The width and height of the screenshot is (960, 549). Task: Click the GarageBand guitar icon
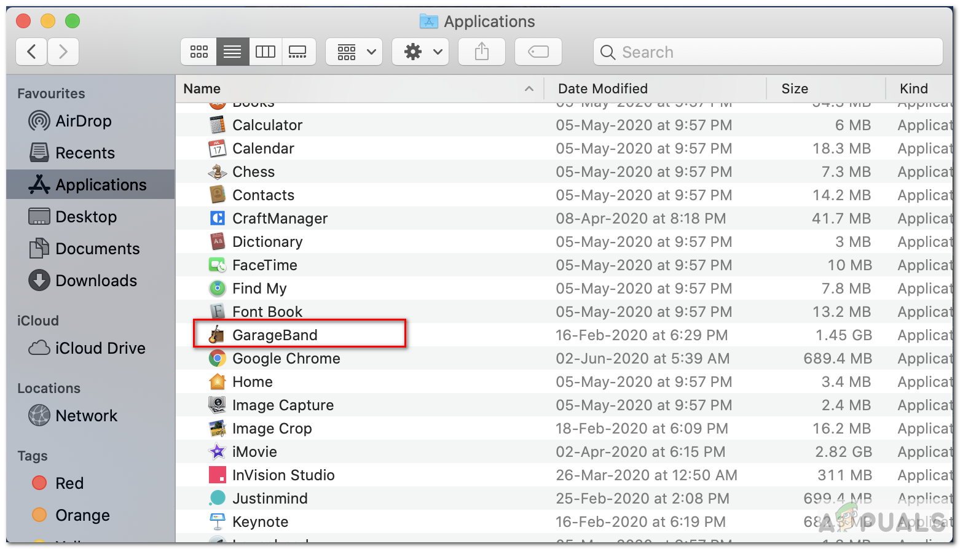(x=216, y=335)
